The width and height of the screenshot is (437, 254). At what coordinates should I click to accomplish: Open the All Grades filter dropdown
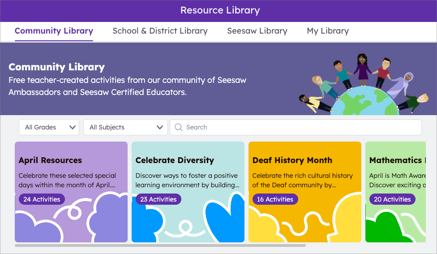pos(49,127)
